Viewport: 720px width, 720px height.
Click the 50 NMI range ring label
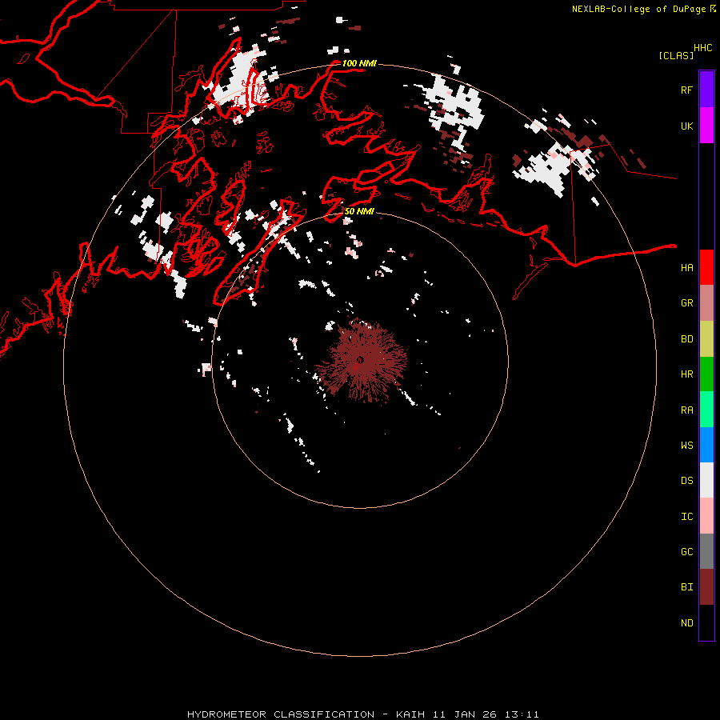point(359,211)
